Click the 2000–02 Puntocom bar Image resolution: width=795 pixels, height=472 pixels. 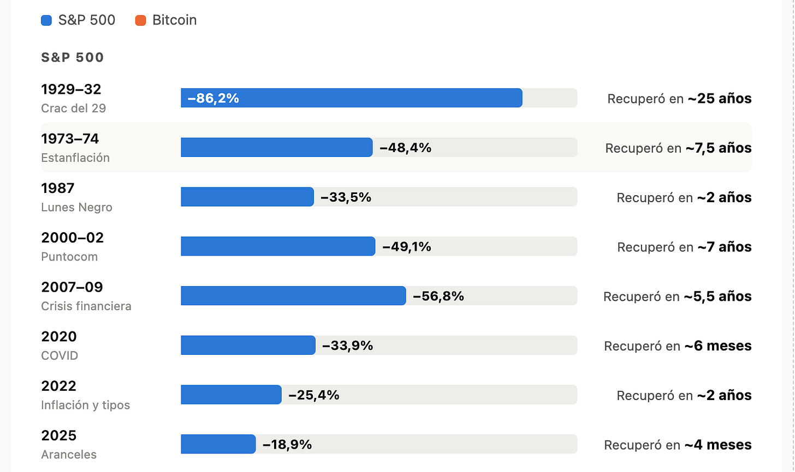(278, 246)
